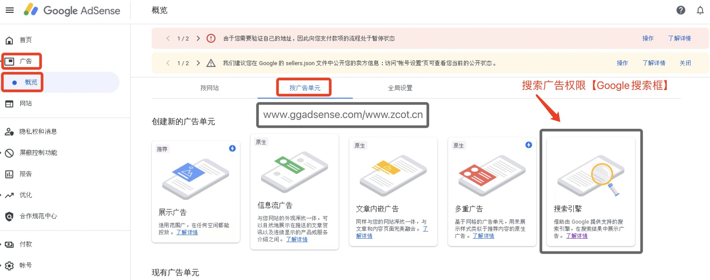Open the notifications bell
The image size is (710, 280).
pos(700,10)
